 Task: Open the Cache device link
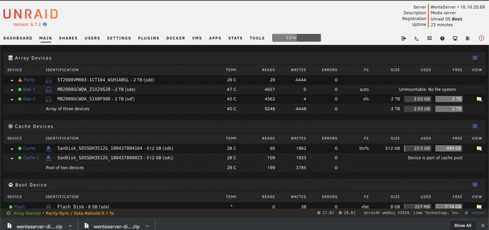coord(29,148)
